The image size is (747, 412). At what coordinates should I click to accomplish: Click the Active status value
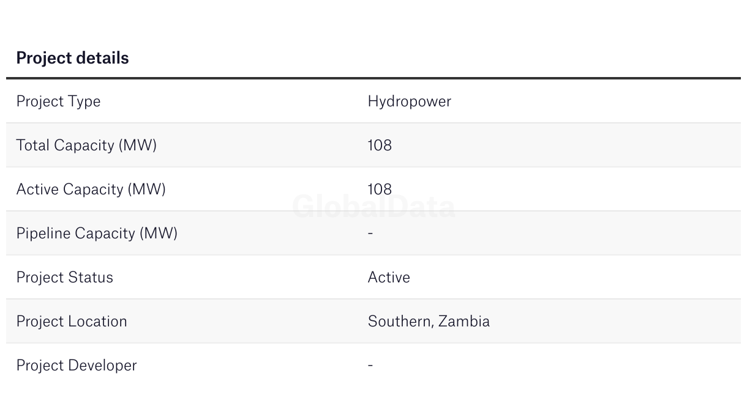click(x=389, y=278)
